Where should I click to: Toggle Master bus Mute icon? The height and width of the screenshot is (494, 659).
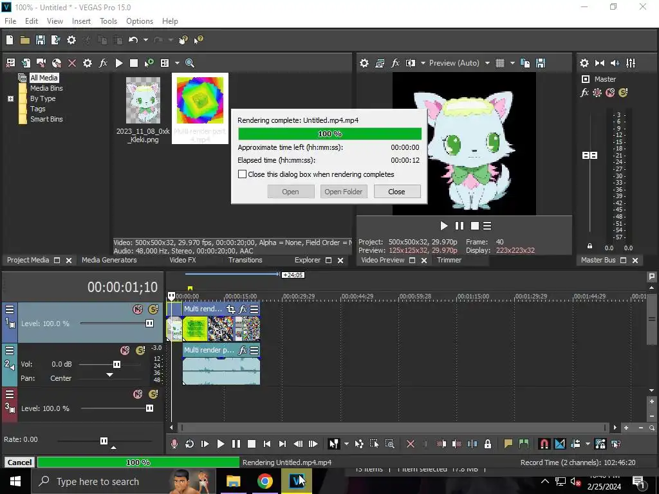[x=610, y=93]
